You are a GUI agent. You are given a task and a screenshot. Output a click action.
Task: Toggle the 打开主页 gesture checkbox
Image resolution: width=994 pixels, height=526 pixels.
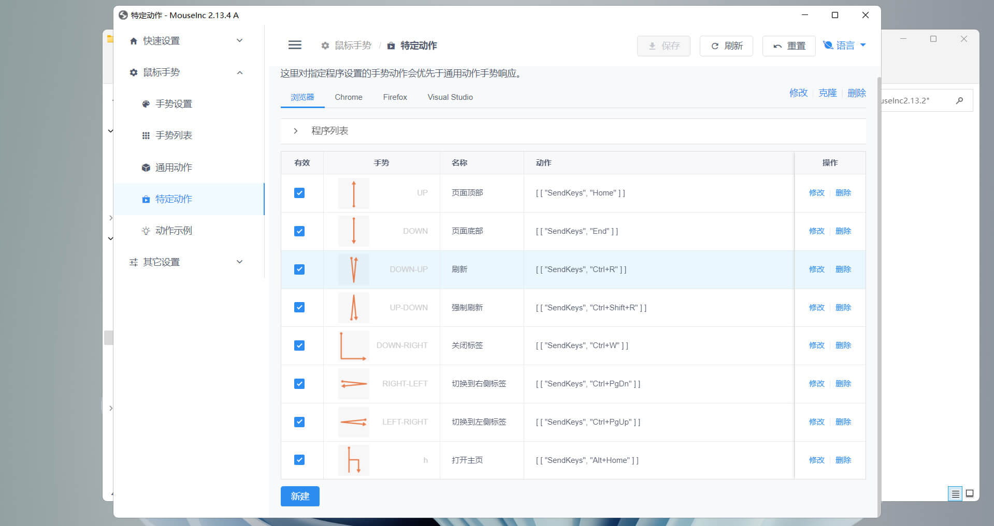299,460
